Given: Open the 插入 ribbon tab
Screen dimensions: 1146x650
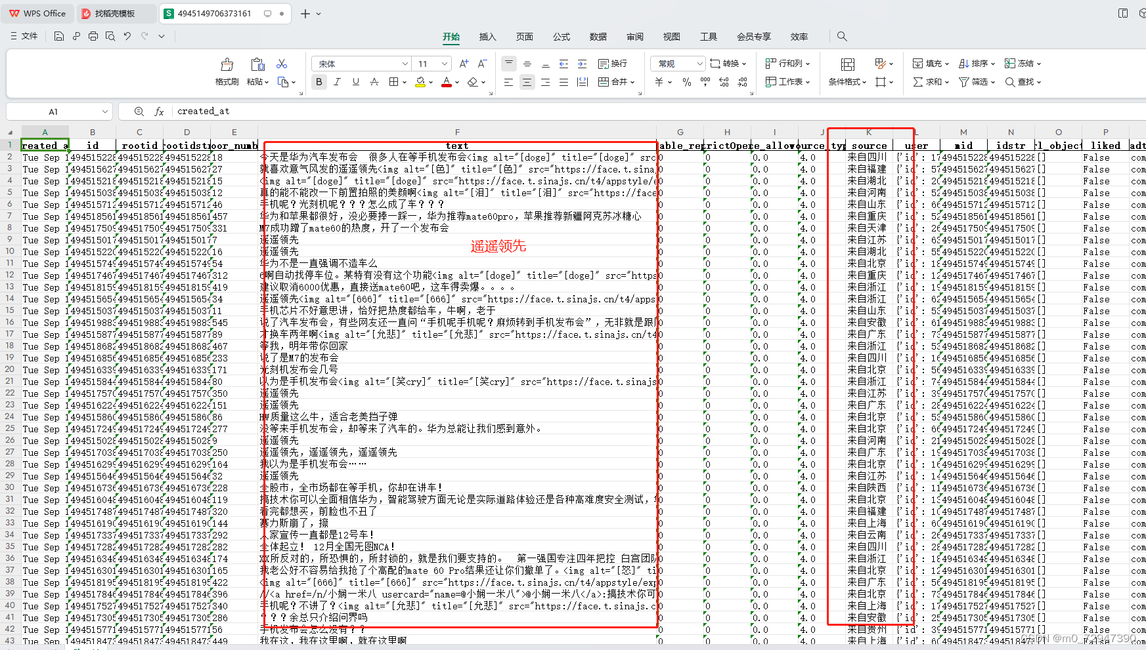Looking at the screenshot, I should click(x=487, y=37).
